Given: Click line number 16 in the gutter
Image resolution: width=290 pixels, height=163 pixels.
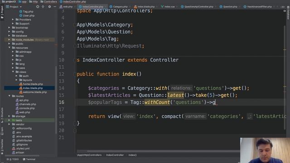Looking at the screenshot, I should 62,102.
